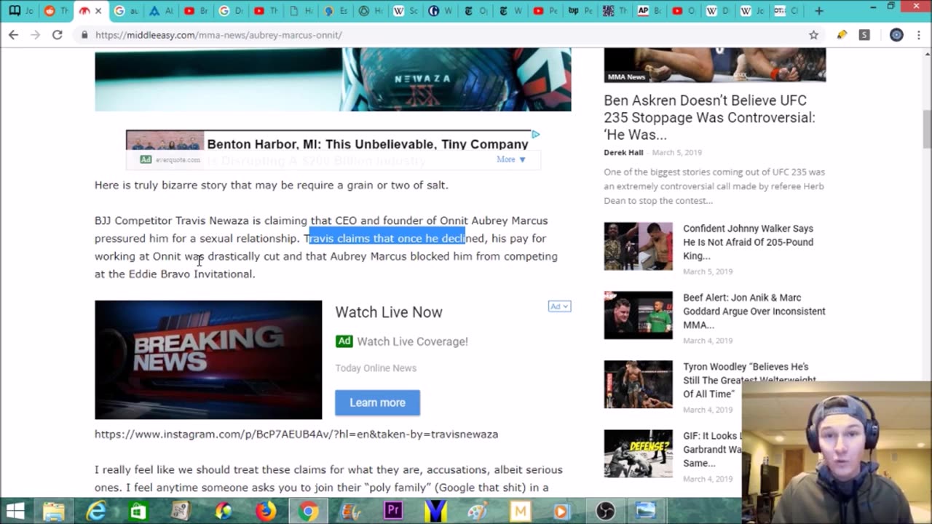The height and width of the screenshot is (524, 932).
Task: Open the Tyron Woodley article headline
Action: (x=749, y=381)
